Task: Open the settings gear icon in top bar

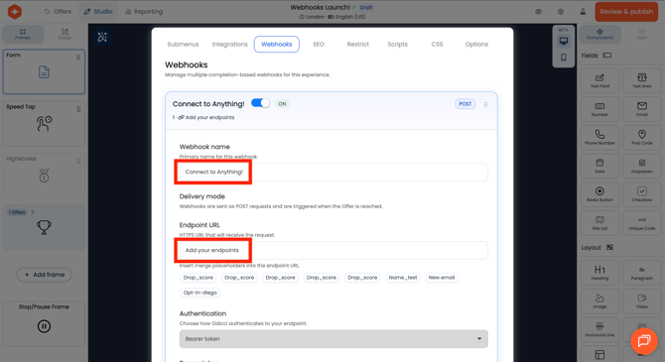Action: pyautogui.click(x=561, y=12)
